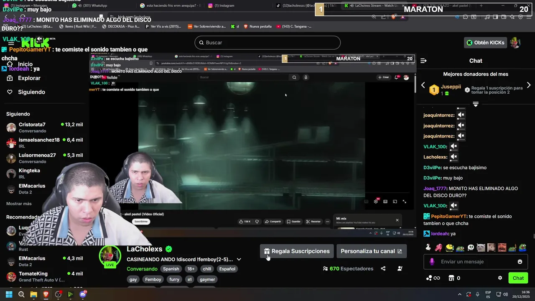Click Regala Suscripciones button
The height and width of the screenshot is (301, 535).
[297, 251]
